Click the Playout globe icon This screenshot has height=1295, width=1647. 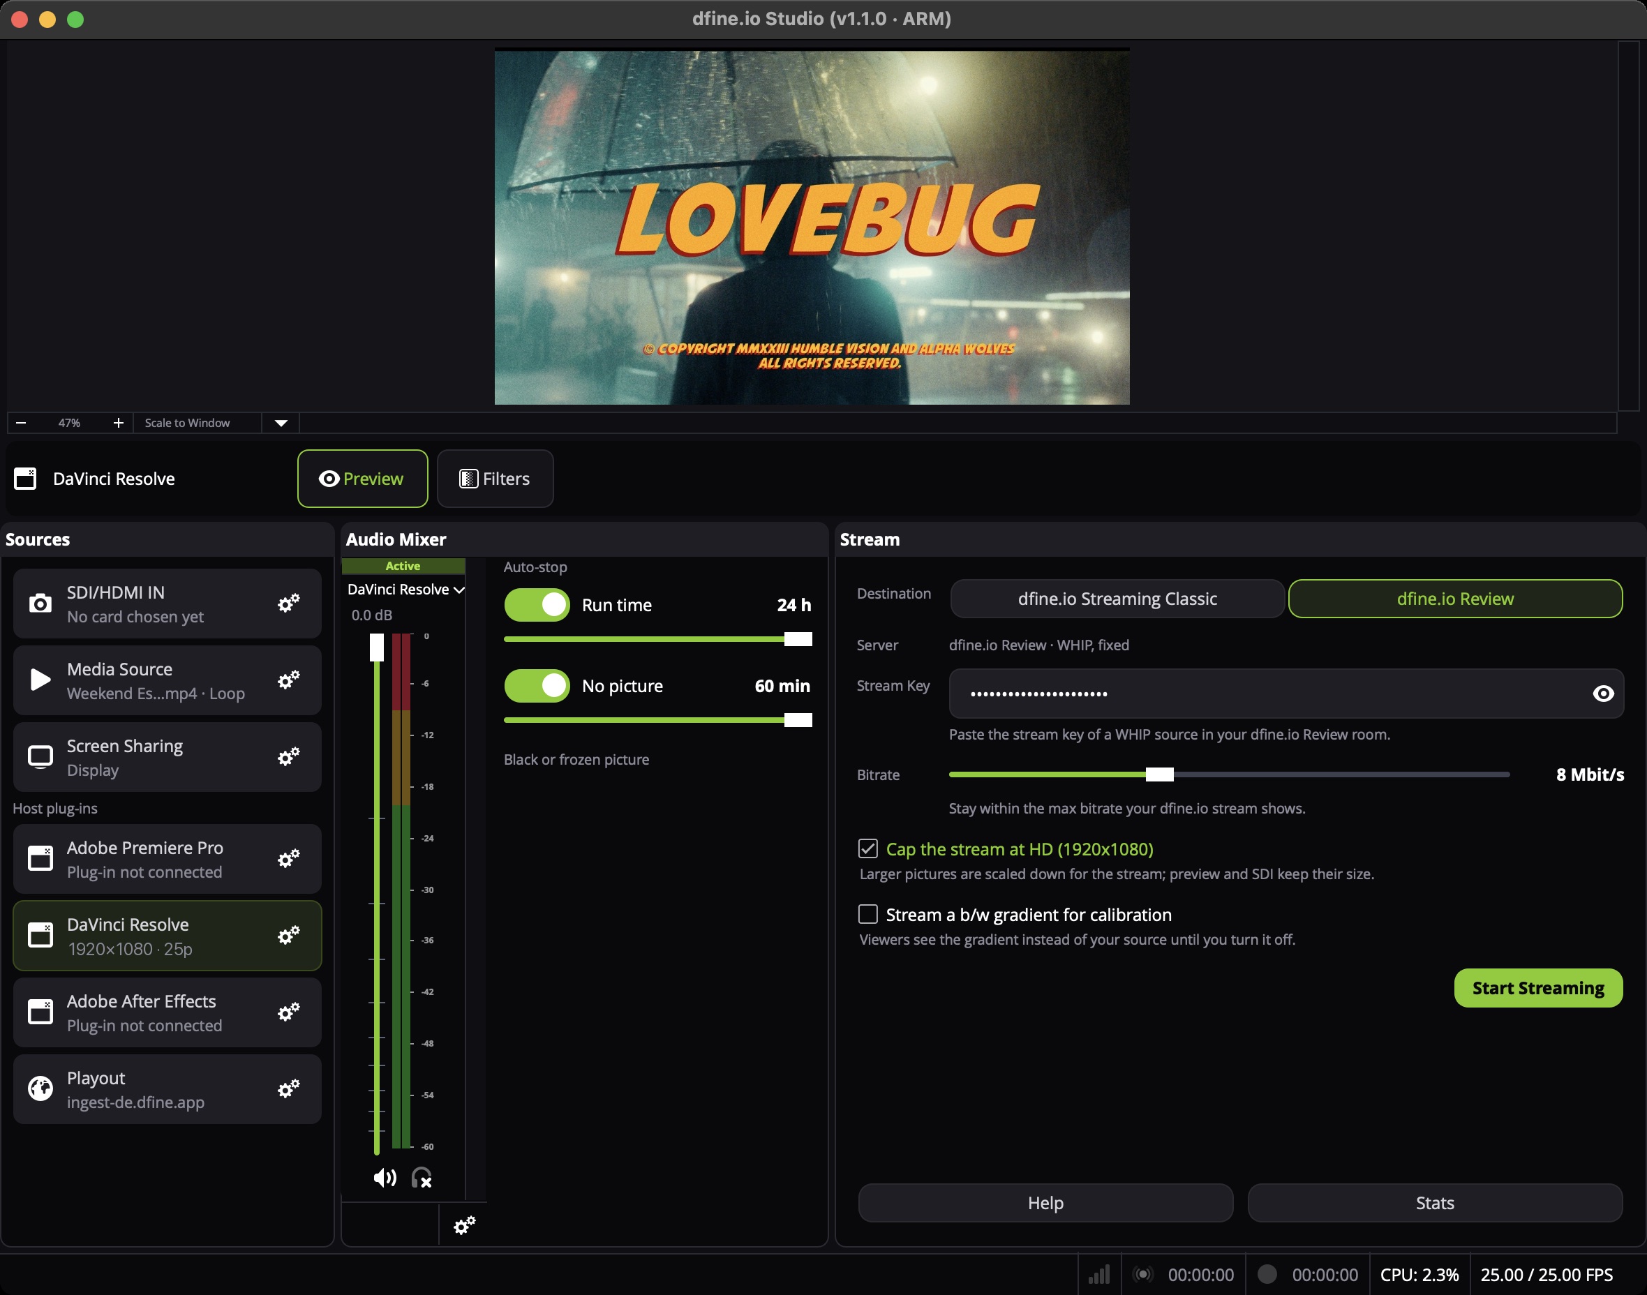(40, 1088)
